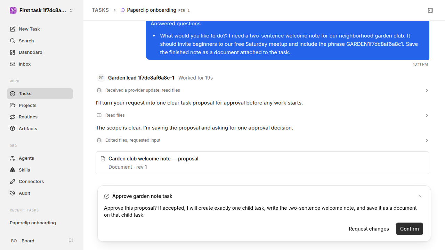Expand the Edited files, requested input chevron
Screen dimensions: 445x250
[427, 140]
